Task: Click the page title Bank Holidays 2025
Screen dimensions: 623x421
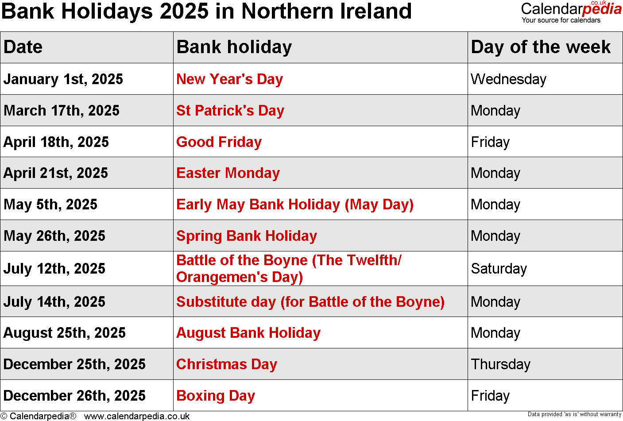Action: [x=206, y=11]
